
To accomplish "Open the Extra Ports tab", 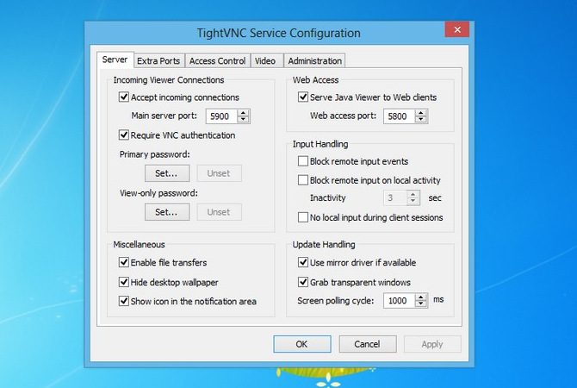I will [x=158, y=61].
